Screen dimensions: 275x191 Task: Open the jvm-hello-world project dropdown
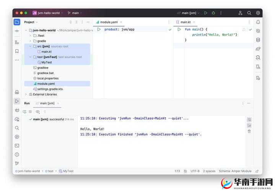(48, 13)
